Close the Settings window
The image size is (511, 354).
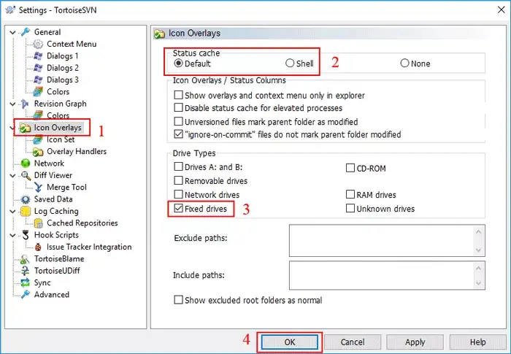pyautogui.click(x=502, y=9)
